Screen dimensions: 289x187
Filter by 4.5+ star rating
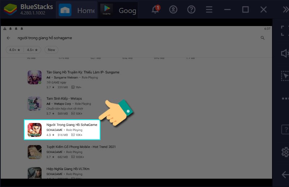32,50
